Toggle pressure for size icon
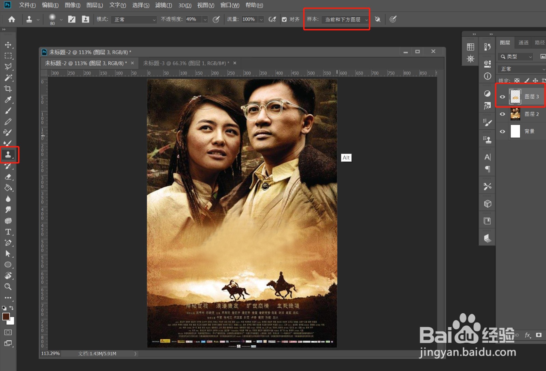 [x=393, y=19]
